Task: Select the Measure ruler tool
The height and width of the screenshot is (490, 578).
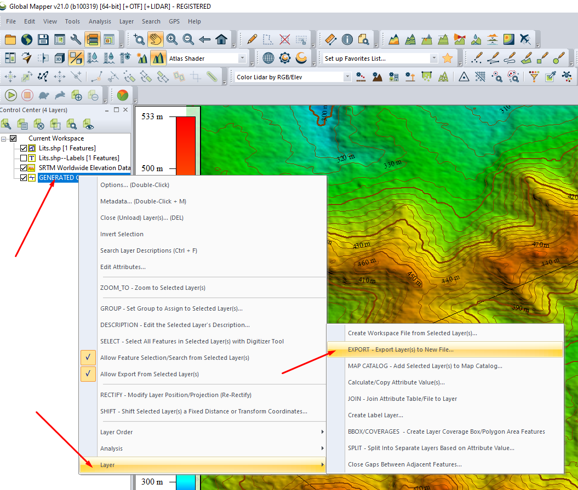Action: (331, 39)
